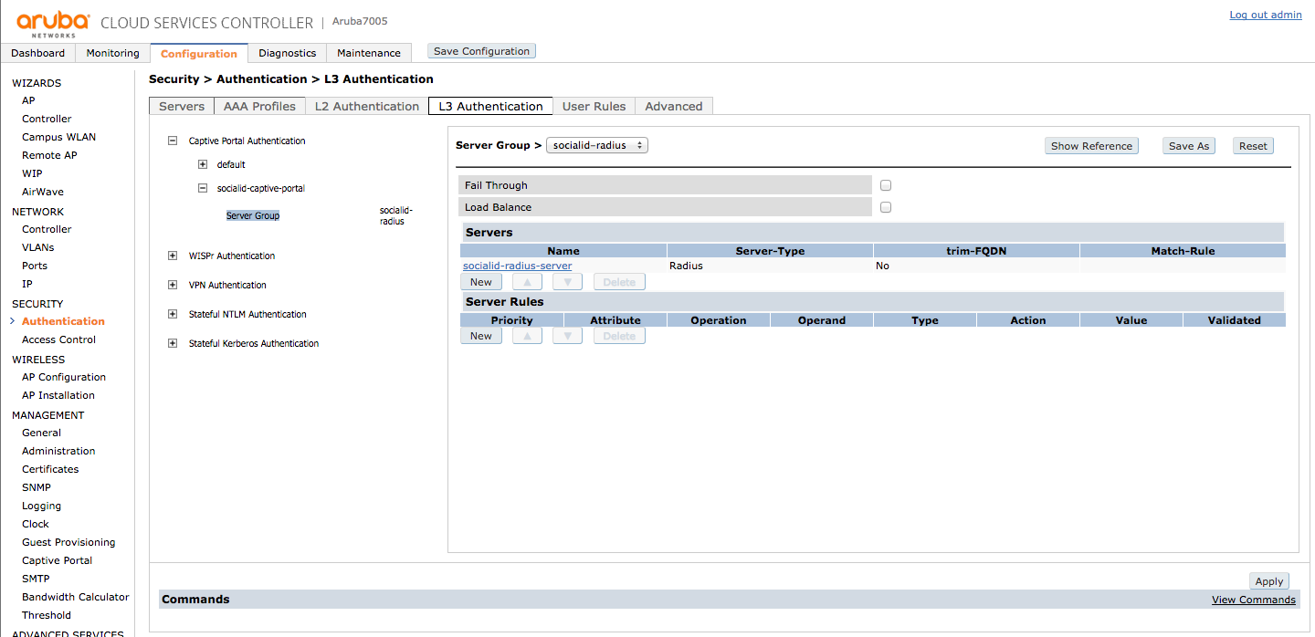Click the Log out admin link
Viewport: 1315px width, 637px height.
1266,15
